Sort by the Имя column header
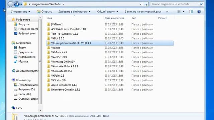The image size is (214, 120). 49,18
